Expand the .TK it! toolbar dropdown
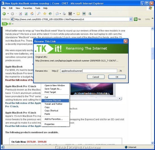 pos(13,24)
